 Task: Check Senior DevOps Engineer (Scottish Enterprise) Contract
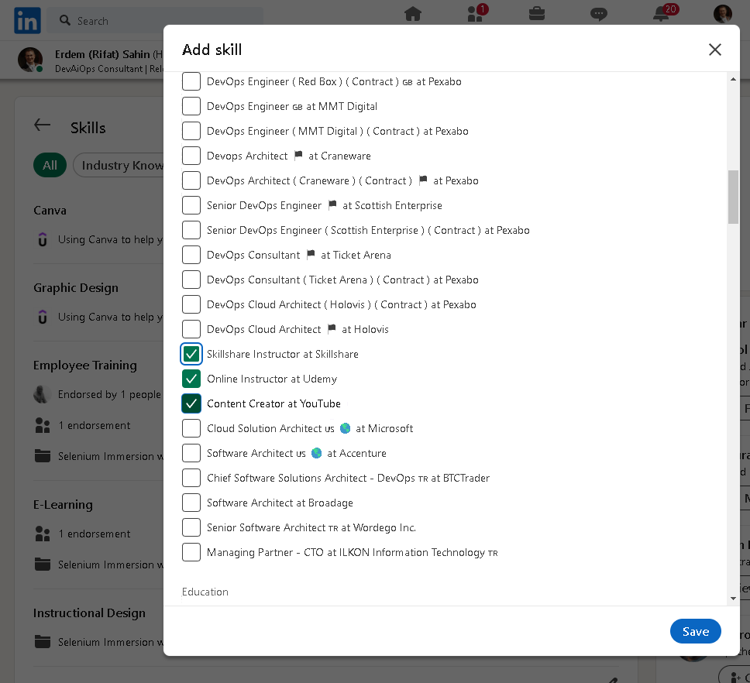pyautogui.click(x=191, y=230)
